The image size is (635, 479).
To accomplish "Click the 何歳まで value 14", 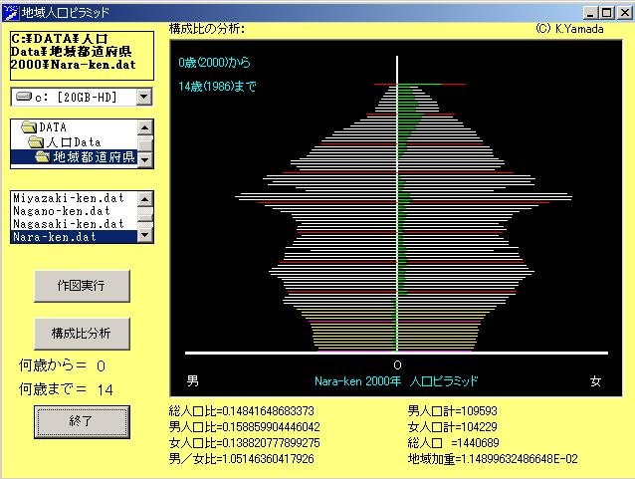I will [x=105, y=390].
